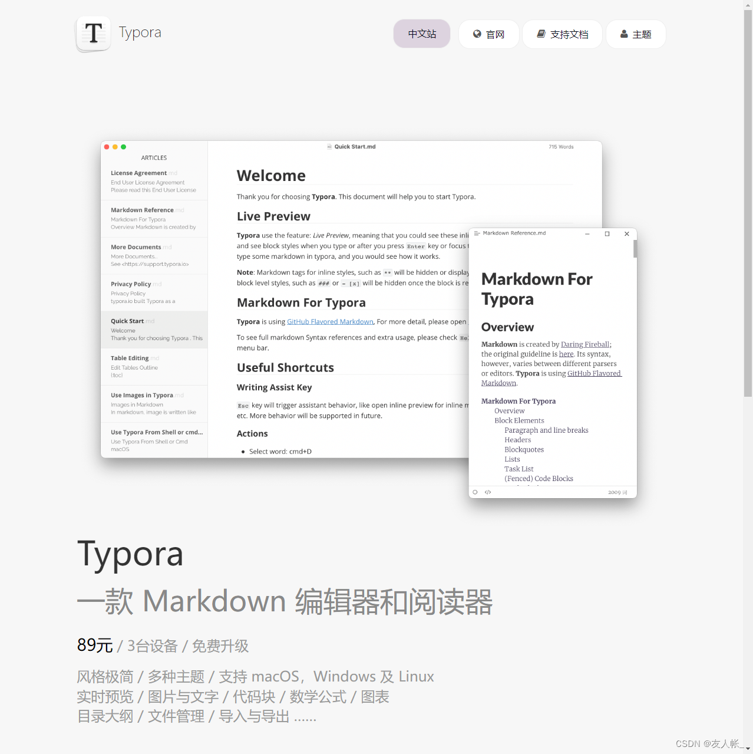Click the page scrollbar down arrow
This screenshot has width=753, height=754.
click(x=748, y=749)
